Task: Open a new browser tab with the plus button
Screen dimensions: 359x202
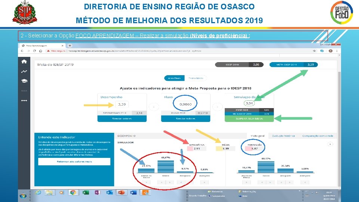Action: [x=70, y=46]
